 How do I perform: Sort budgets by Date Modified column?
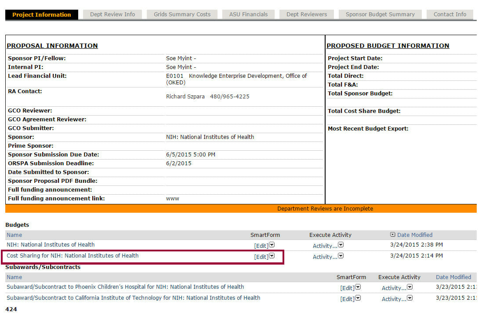415,235
